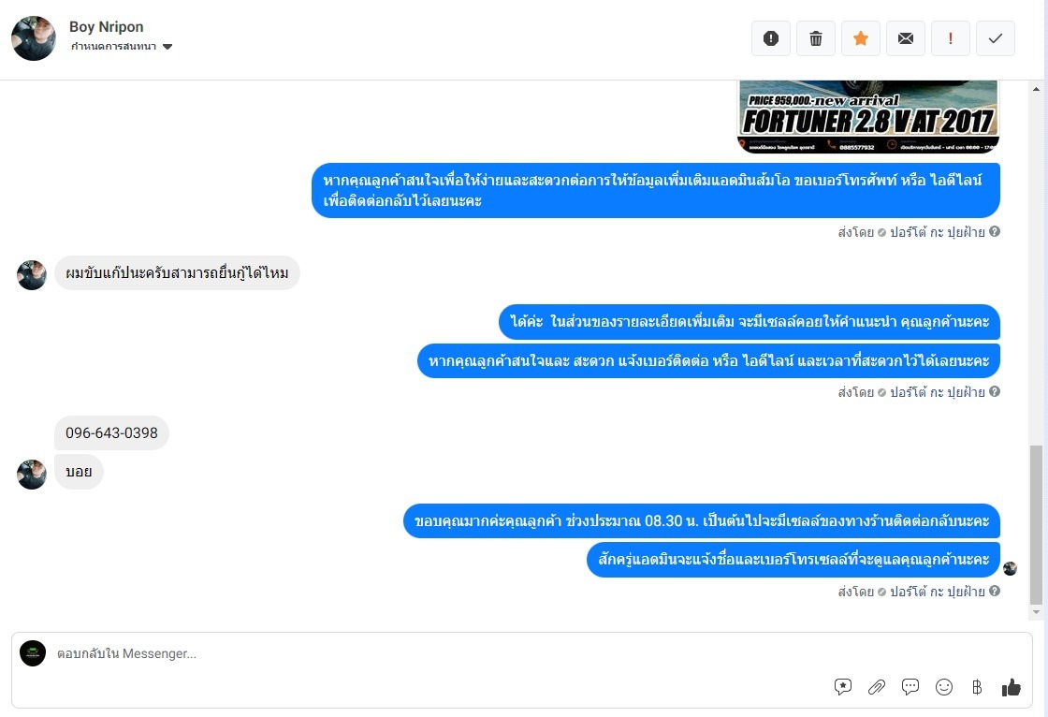This screenshot has height=717, width=1048.
Task: Toggle the orange star follow-up icon
Action: coord(860,38)
